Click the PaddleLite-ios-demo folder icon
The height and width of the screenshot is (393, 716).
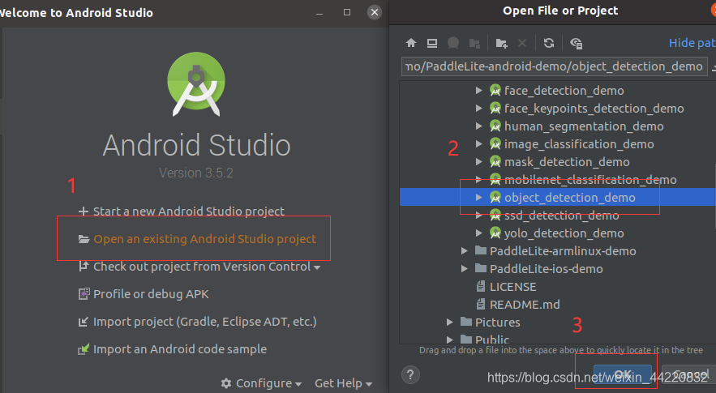(480, 268)
